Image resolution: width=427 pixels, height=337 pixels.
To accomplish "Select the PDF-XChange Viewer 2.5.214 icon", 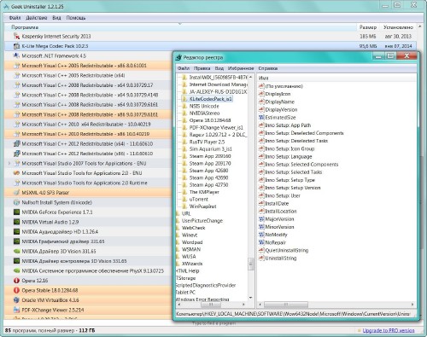I will click(16, 310).
